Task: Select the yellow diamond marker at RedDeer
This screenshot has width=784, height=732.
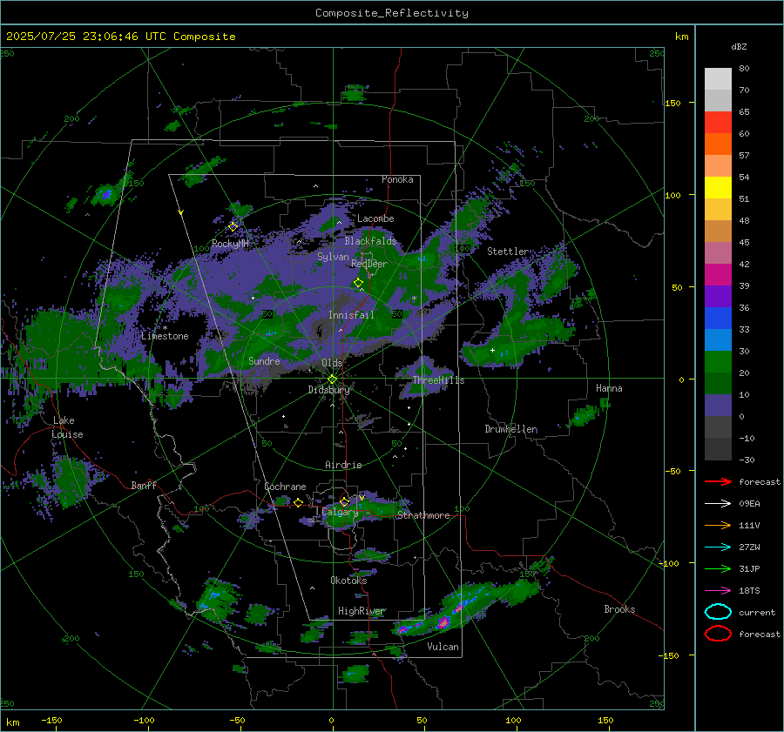Action: [x=359, y=283]
